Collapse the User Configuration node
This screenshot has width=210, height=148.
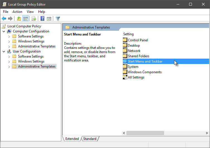(4, 52)
